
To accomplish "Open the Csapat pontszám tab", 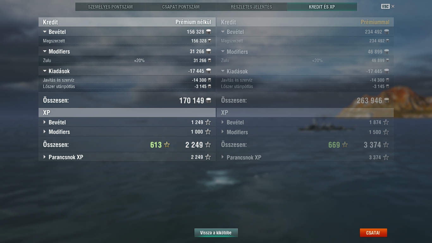I will (181, 7).
